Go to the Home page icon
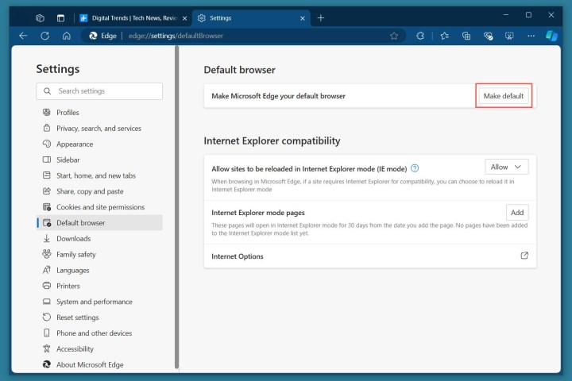The width and height of the screenshot is (572, 381). (x=67, y=36)
